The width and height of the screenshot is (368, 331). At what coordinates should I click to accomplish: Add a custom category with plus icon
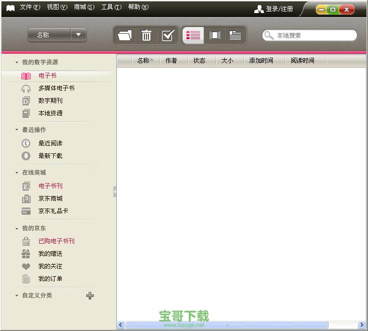(x=90, y=295)
